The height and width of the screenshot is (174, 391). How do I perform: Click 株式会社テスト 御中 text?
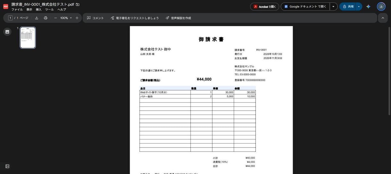(156, 49)
